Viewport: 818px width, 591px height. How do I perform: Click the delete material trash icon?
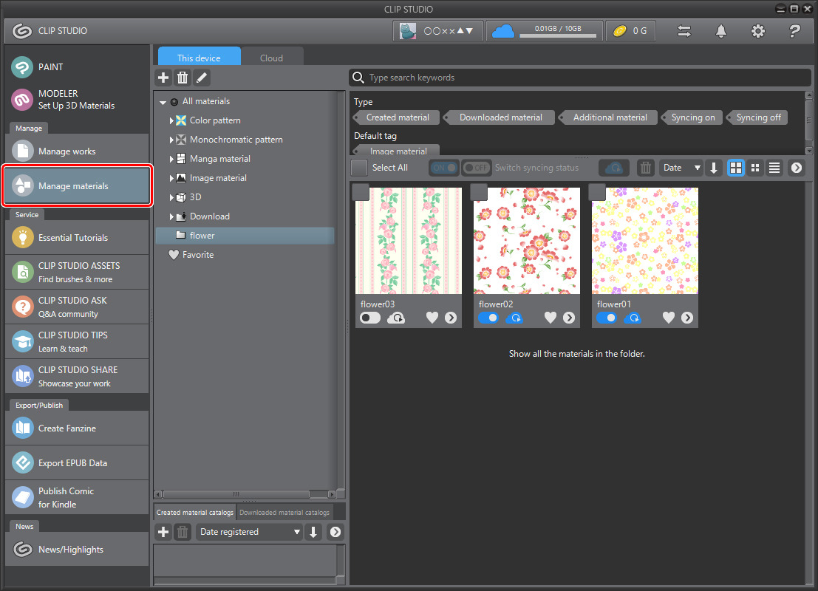pos(645,168)
